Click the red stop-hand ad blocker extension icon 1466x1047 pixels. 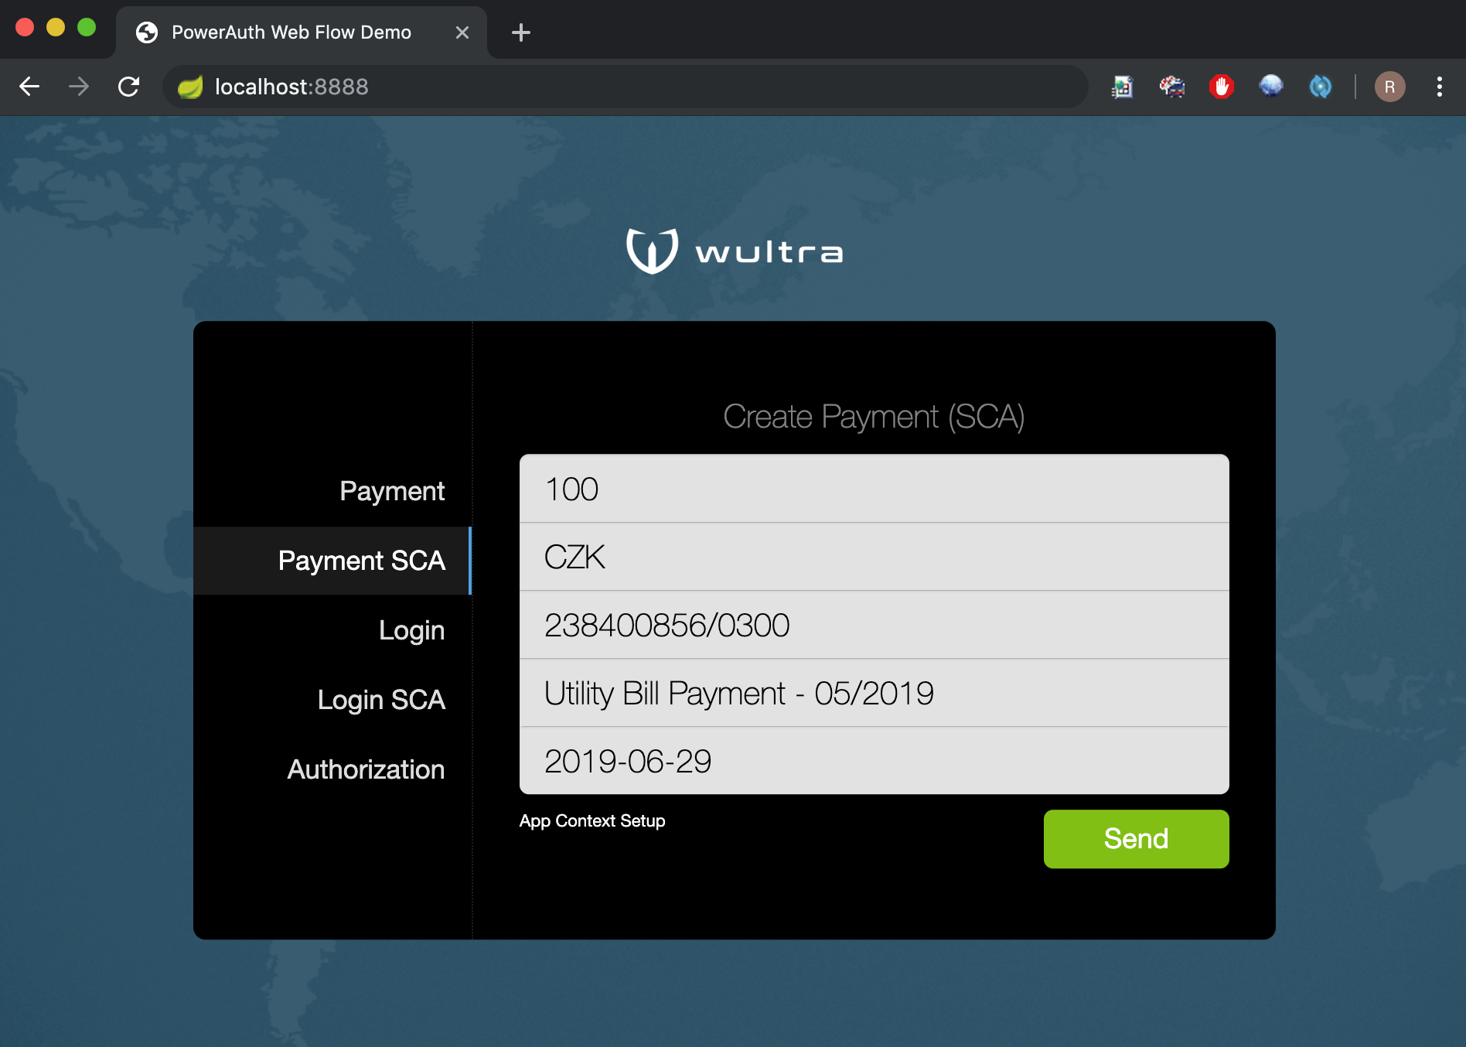click(1221, 87)
